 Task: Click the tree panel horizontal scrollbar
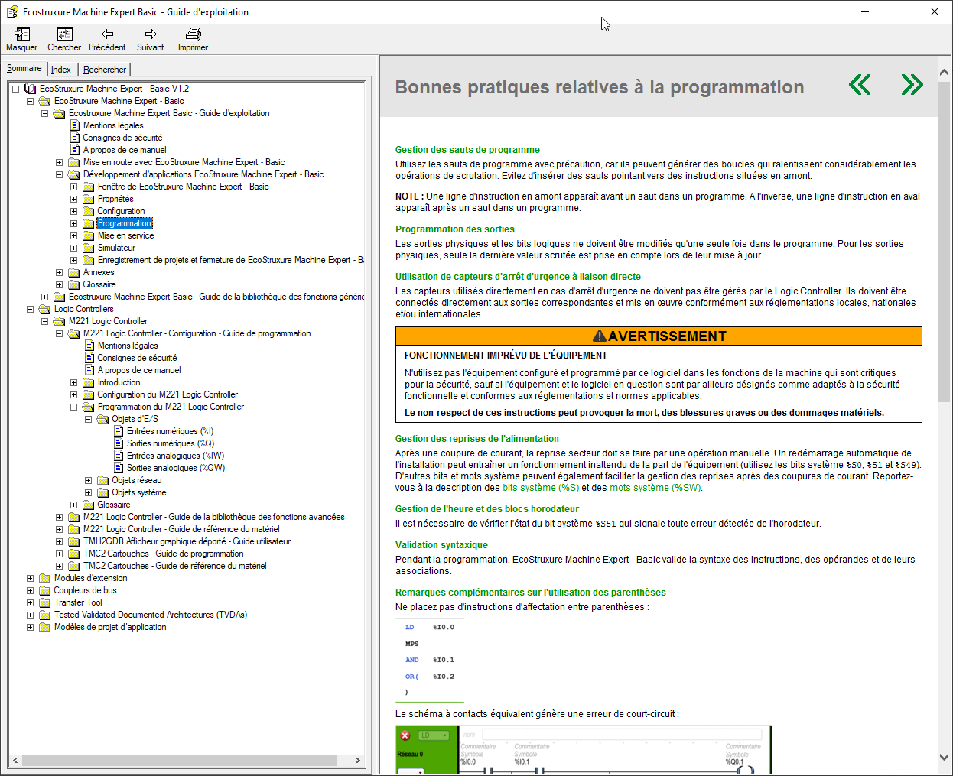(180, 761)
